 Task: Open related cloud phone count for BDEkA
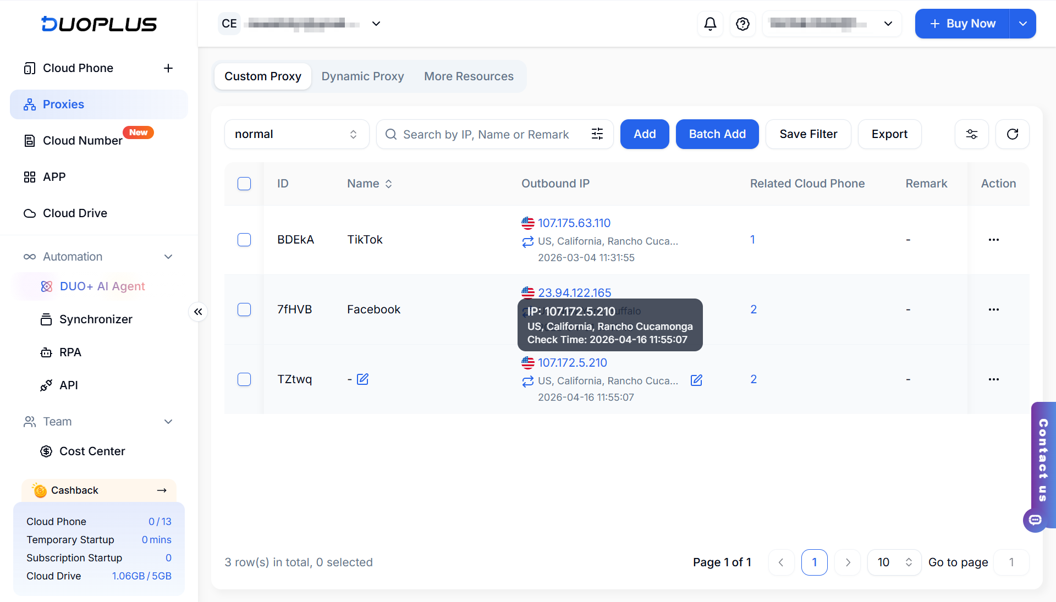tap(752, 240)
